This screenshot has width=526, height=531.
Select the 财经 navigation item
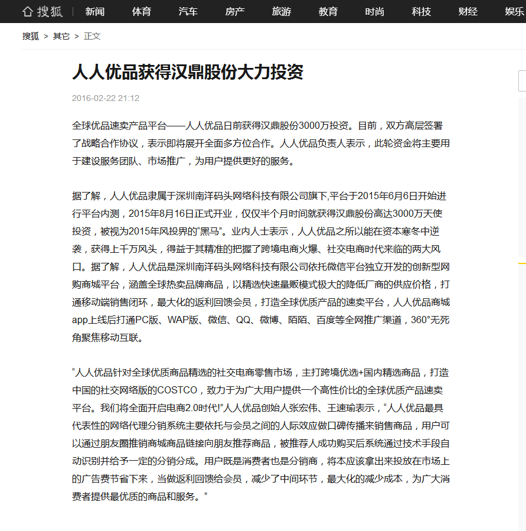[468, 11]
